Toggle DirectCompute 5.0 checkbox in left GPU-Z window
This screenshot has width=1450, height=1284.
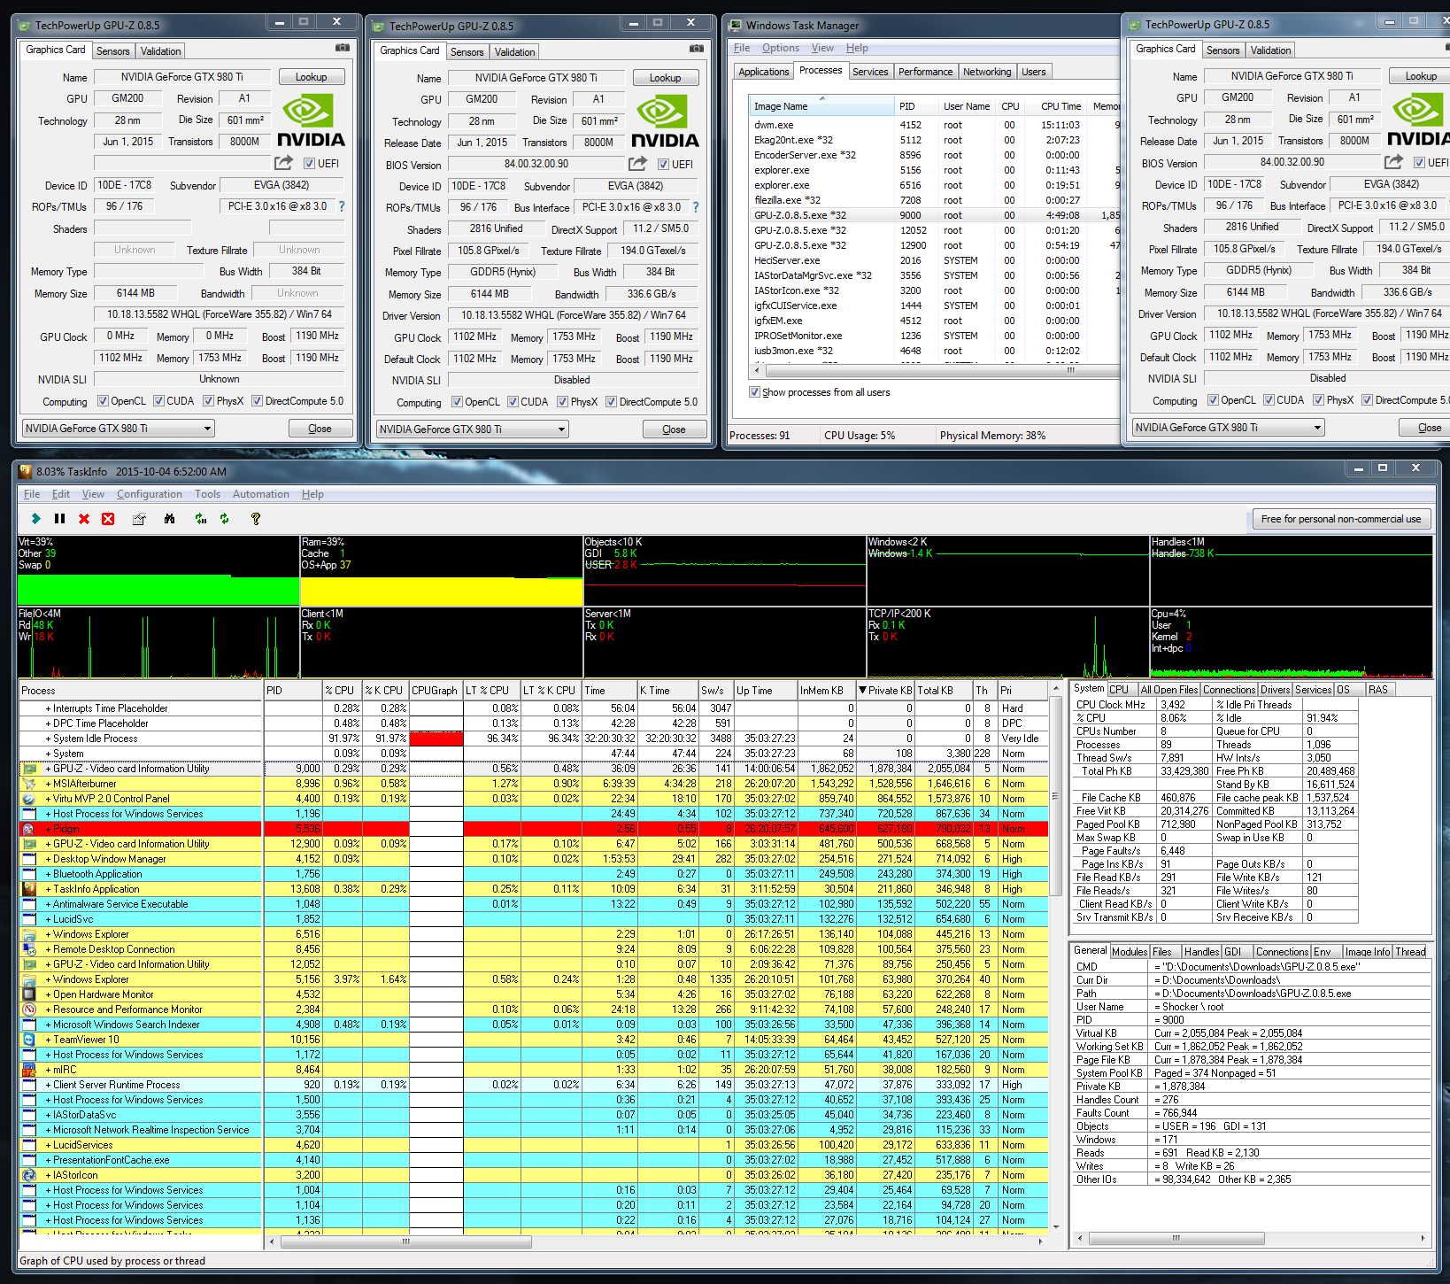pos(257,401)
